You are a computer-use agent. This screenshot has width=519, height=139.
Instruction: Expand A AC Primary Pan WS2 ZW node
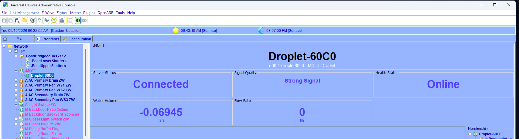pos(16,90)
